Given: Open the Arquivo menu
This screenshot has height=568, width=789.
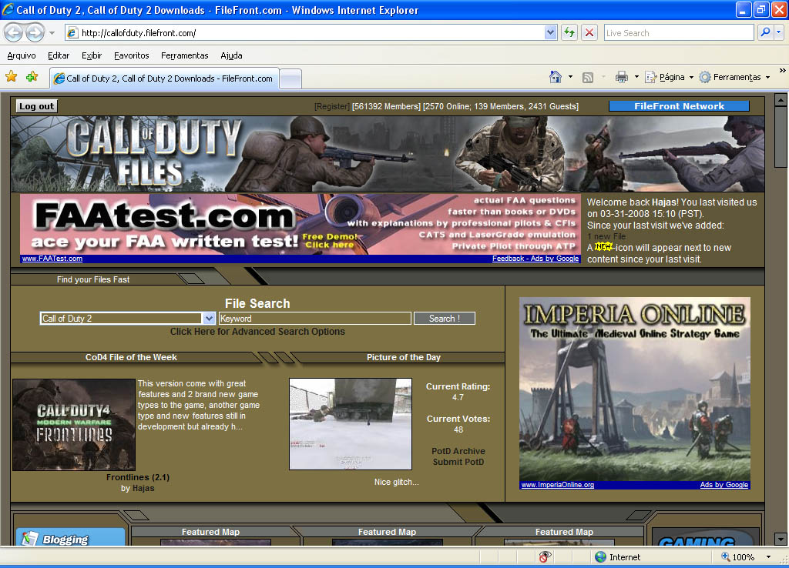Looking at the screenshot, I should click(x=21, y=55).
